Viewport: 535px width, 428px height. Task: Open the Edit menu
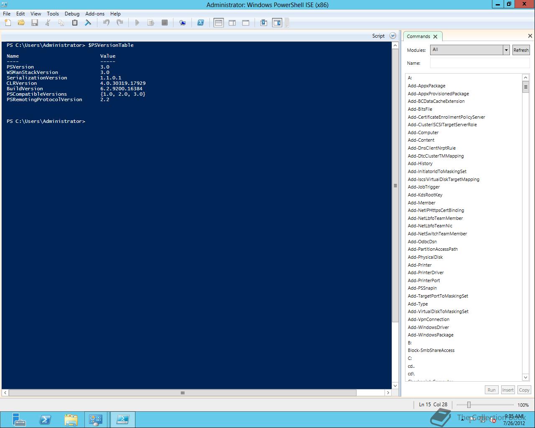(20, 13)
